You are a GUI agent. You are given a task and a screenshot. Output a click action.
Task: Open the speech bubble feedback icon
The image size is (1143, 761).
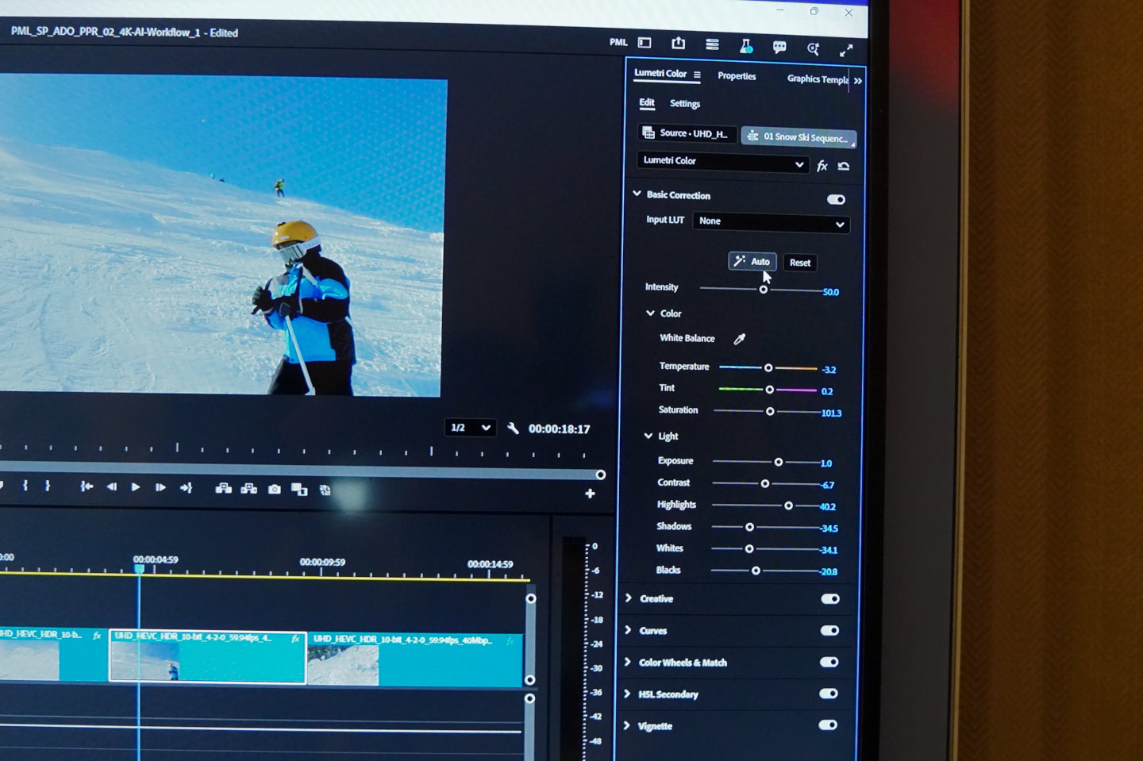[x=779, y=48]
